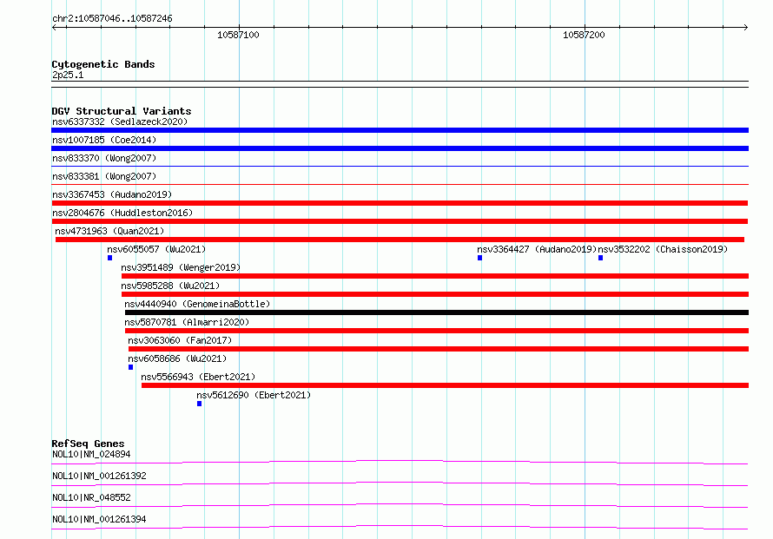Screen dimensions: 773x539
Task: Select the blue square marker under nsv3364427
Action: click(479, 258)
